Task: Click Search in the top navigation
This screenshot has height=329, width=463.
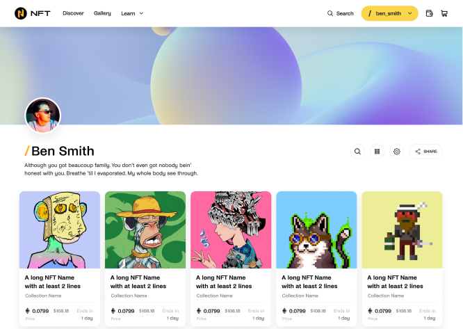Action: (340, 13)
